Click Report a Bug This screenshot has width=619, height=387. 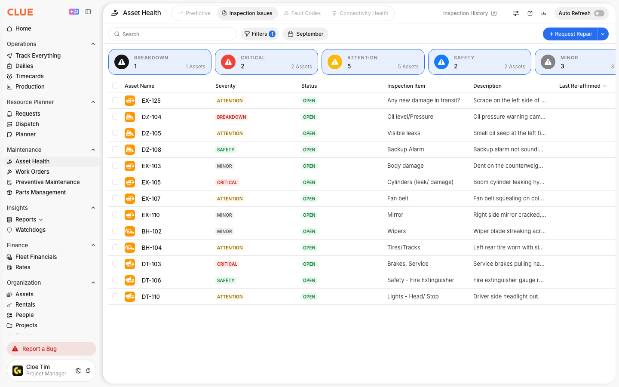point(52,349)
